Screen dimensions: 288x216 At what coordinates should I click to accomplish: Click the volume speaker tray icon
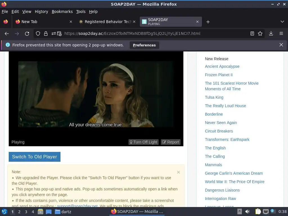point(247,211)
